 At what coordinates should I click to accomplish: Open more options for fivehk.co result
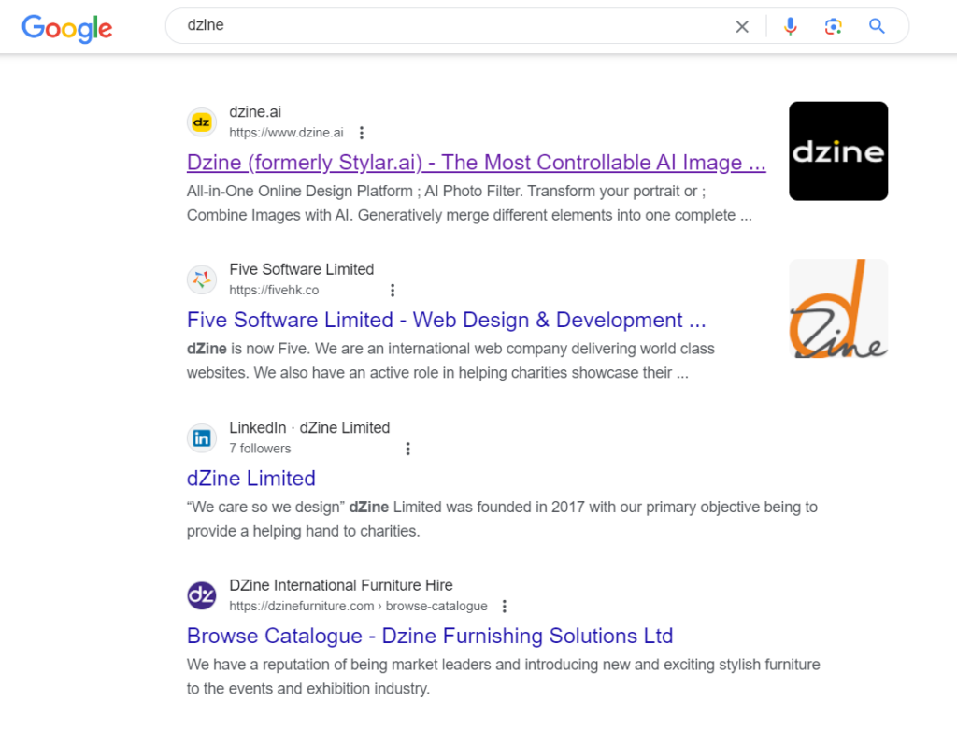[393, 291]
